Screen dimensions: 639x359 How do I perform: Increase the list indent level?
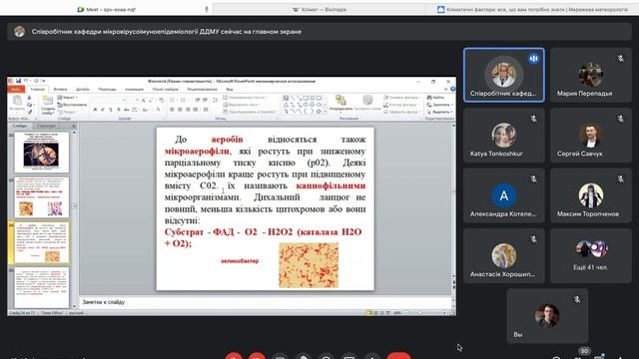tap(205, 100)
